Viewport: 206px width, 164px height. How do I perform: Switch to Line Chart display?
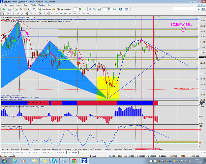85,9
